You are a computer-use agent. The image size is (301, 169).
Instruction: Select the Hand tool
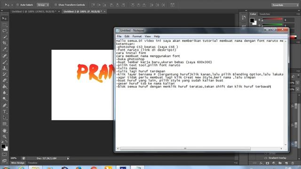tap(5, 131)
